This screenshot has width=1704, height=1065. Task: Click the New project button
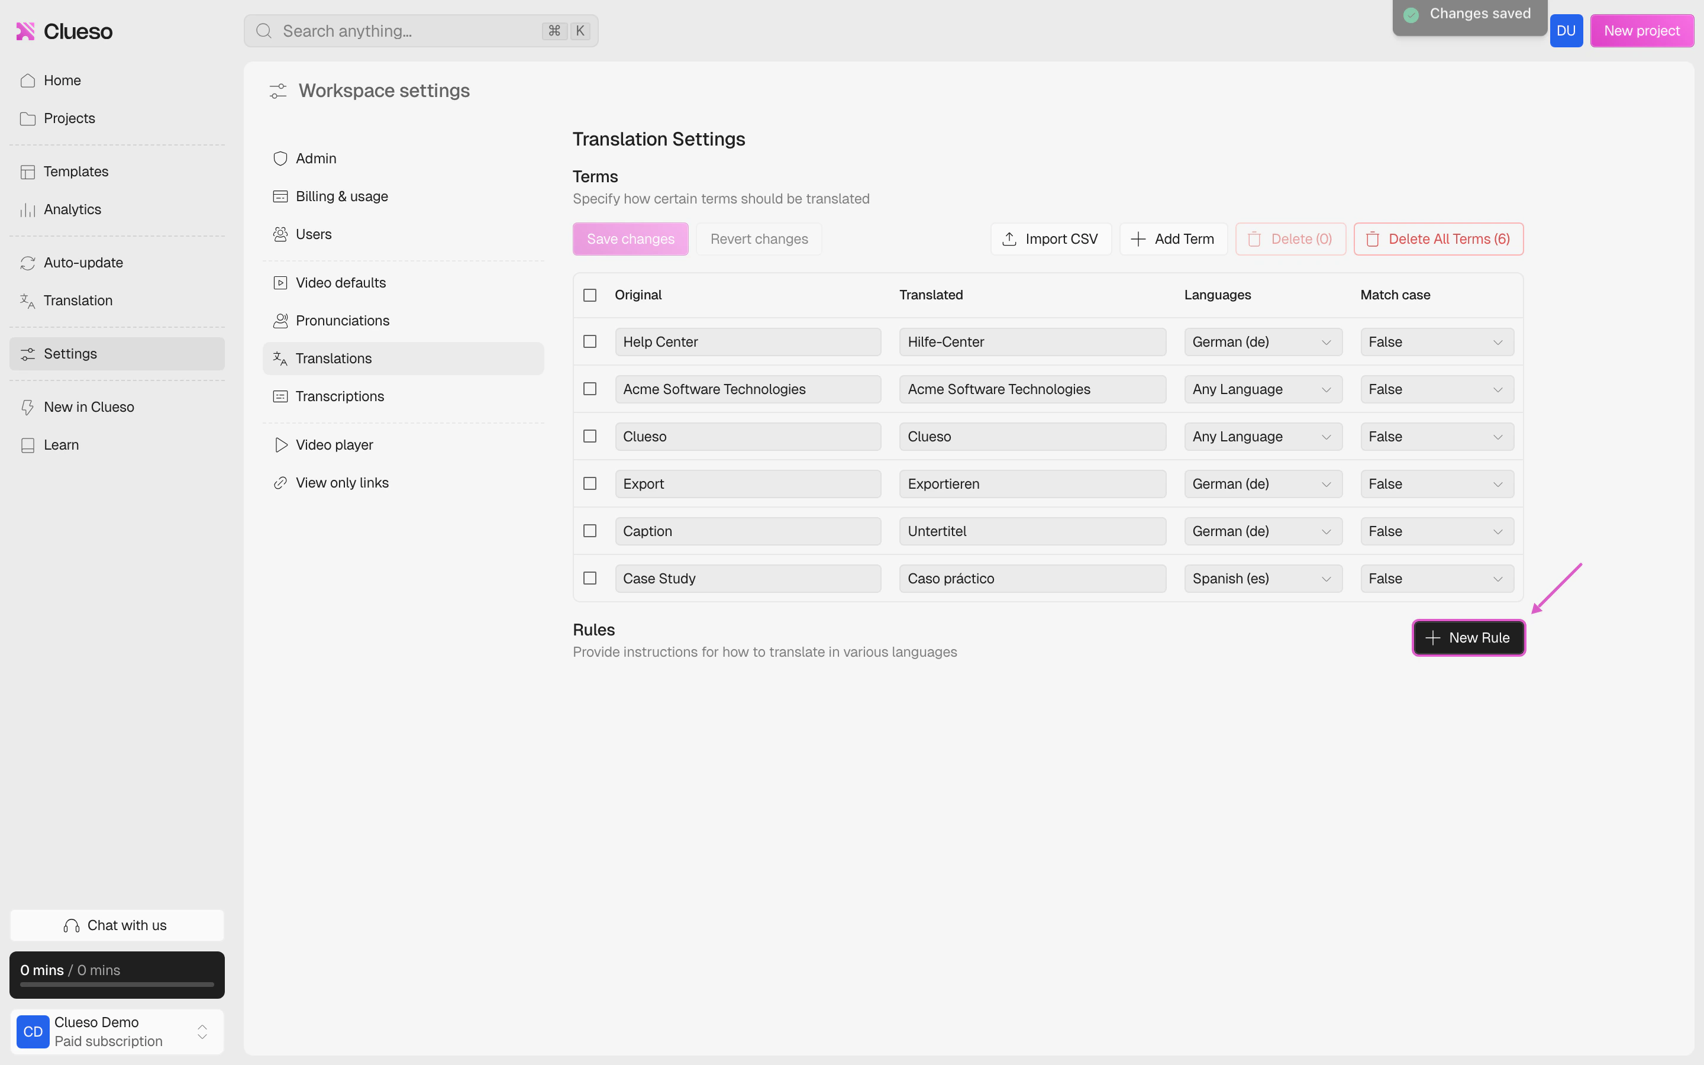(x=1641, y=31)
